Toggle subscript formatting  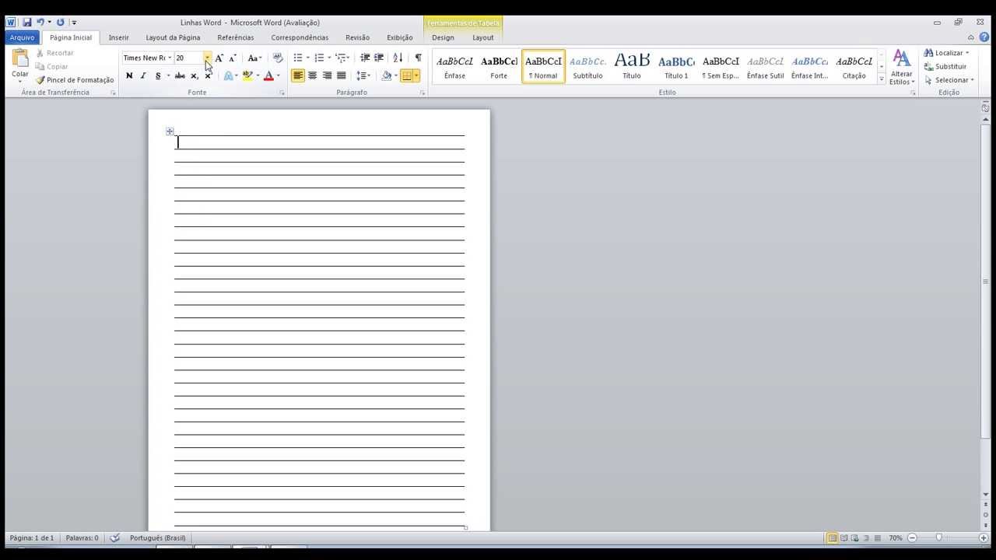[194, 75]
